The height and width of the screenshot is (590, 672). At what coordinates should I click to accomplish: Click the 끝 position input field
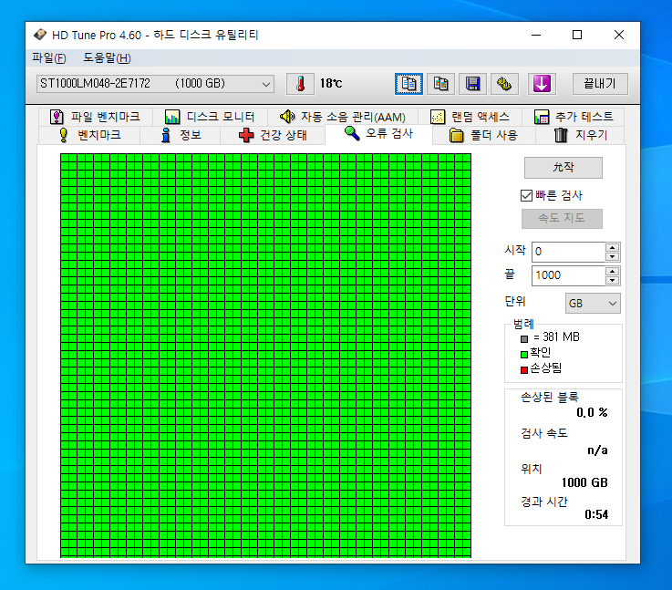pos(569,275)
